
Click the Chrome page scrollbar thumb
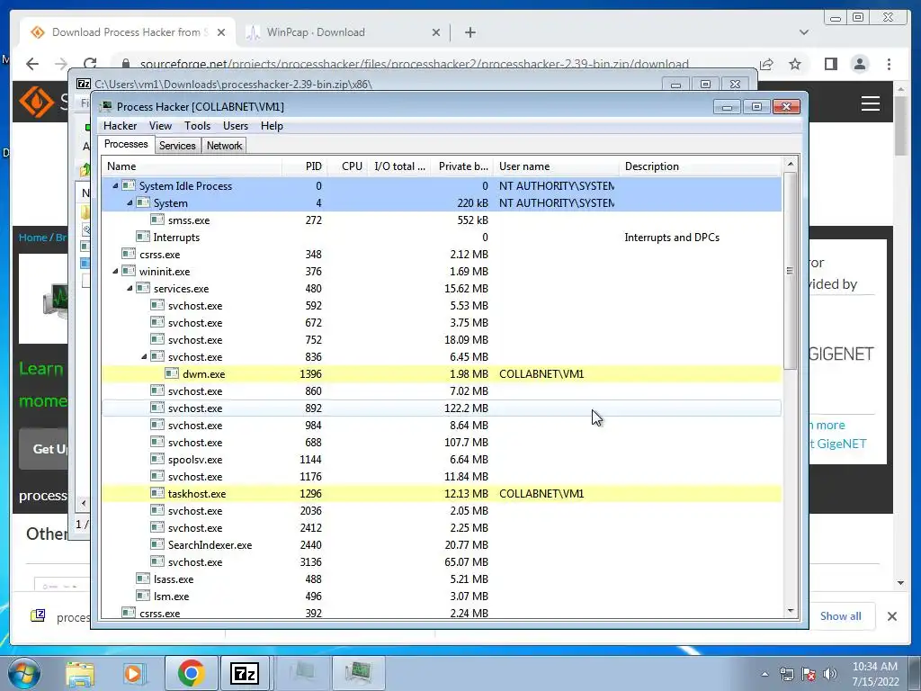[x=900, y=125]
